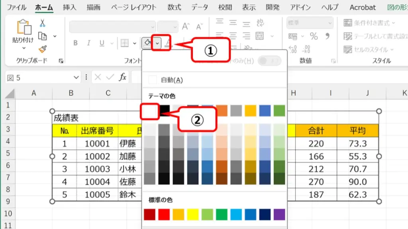Open the Borders dropdown arrow

(135, 43)
